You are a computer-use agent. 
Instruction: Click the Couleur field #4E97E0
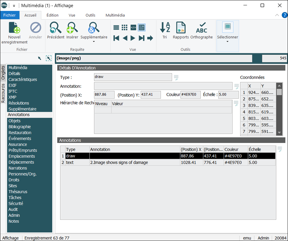click(x=190, y=95)
